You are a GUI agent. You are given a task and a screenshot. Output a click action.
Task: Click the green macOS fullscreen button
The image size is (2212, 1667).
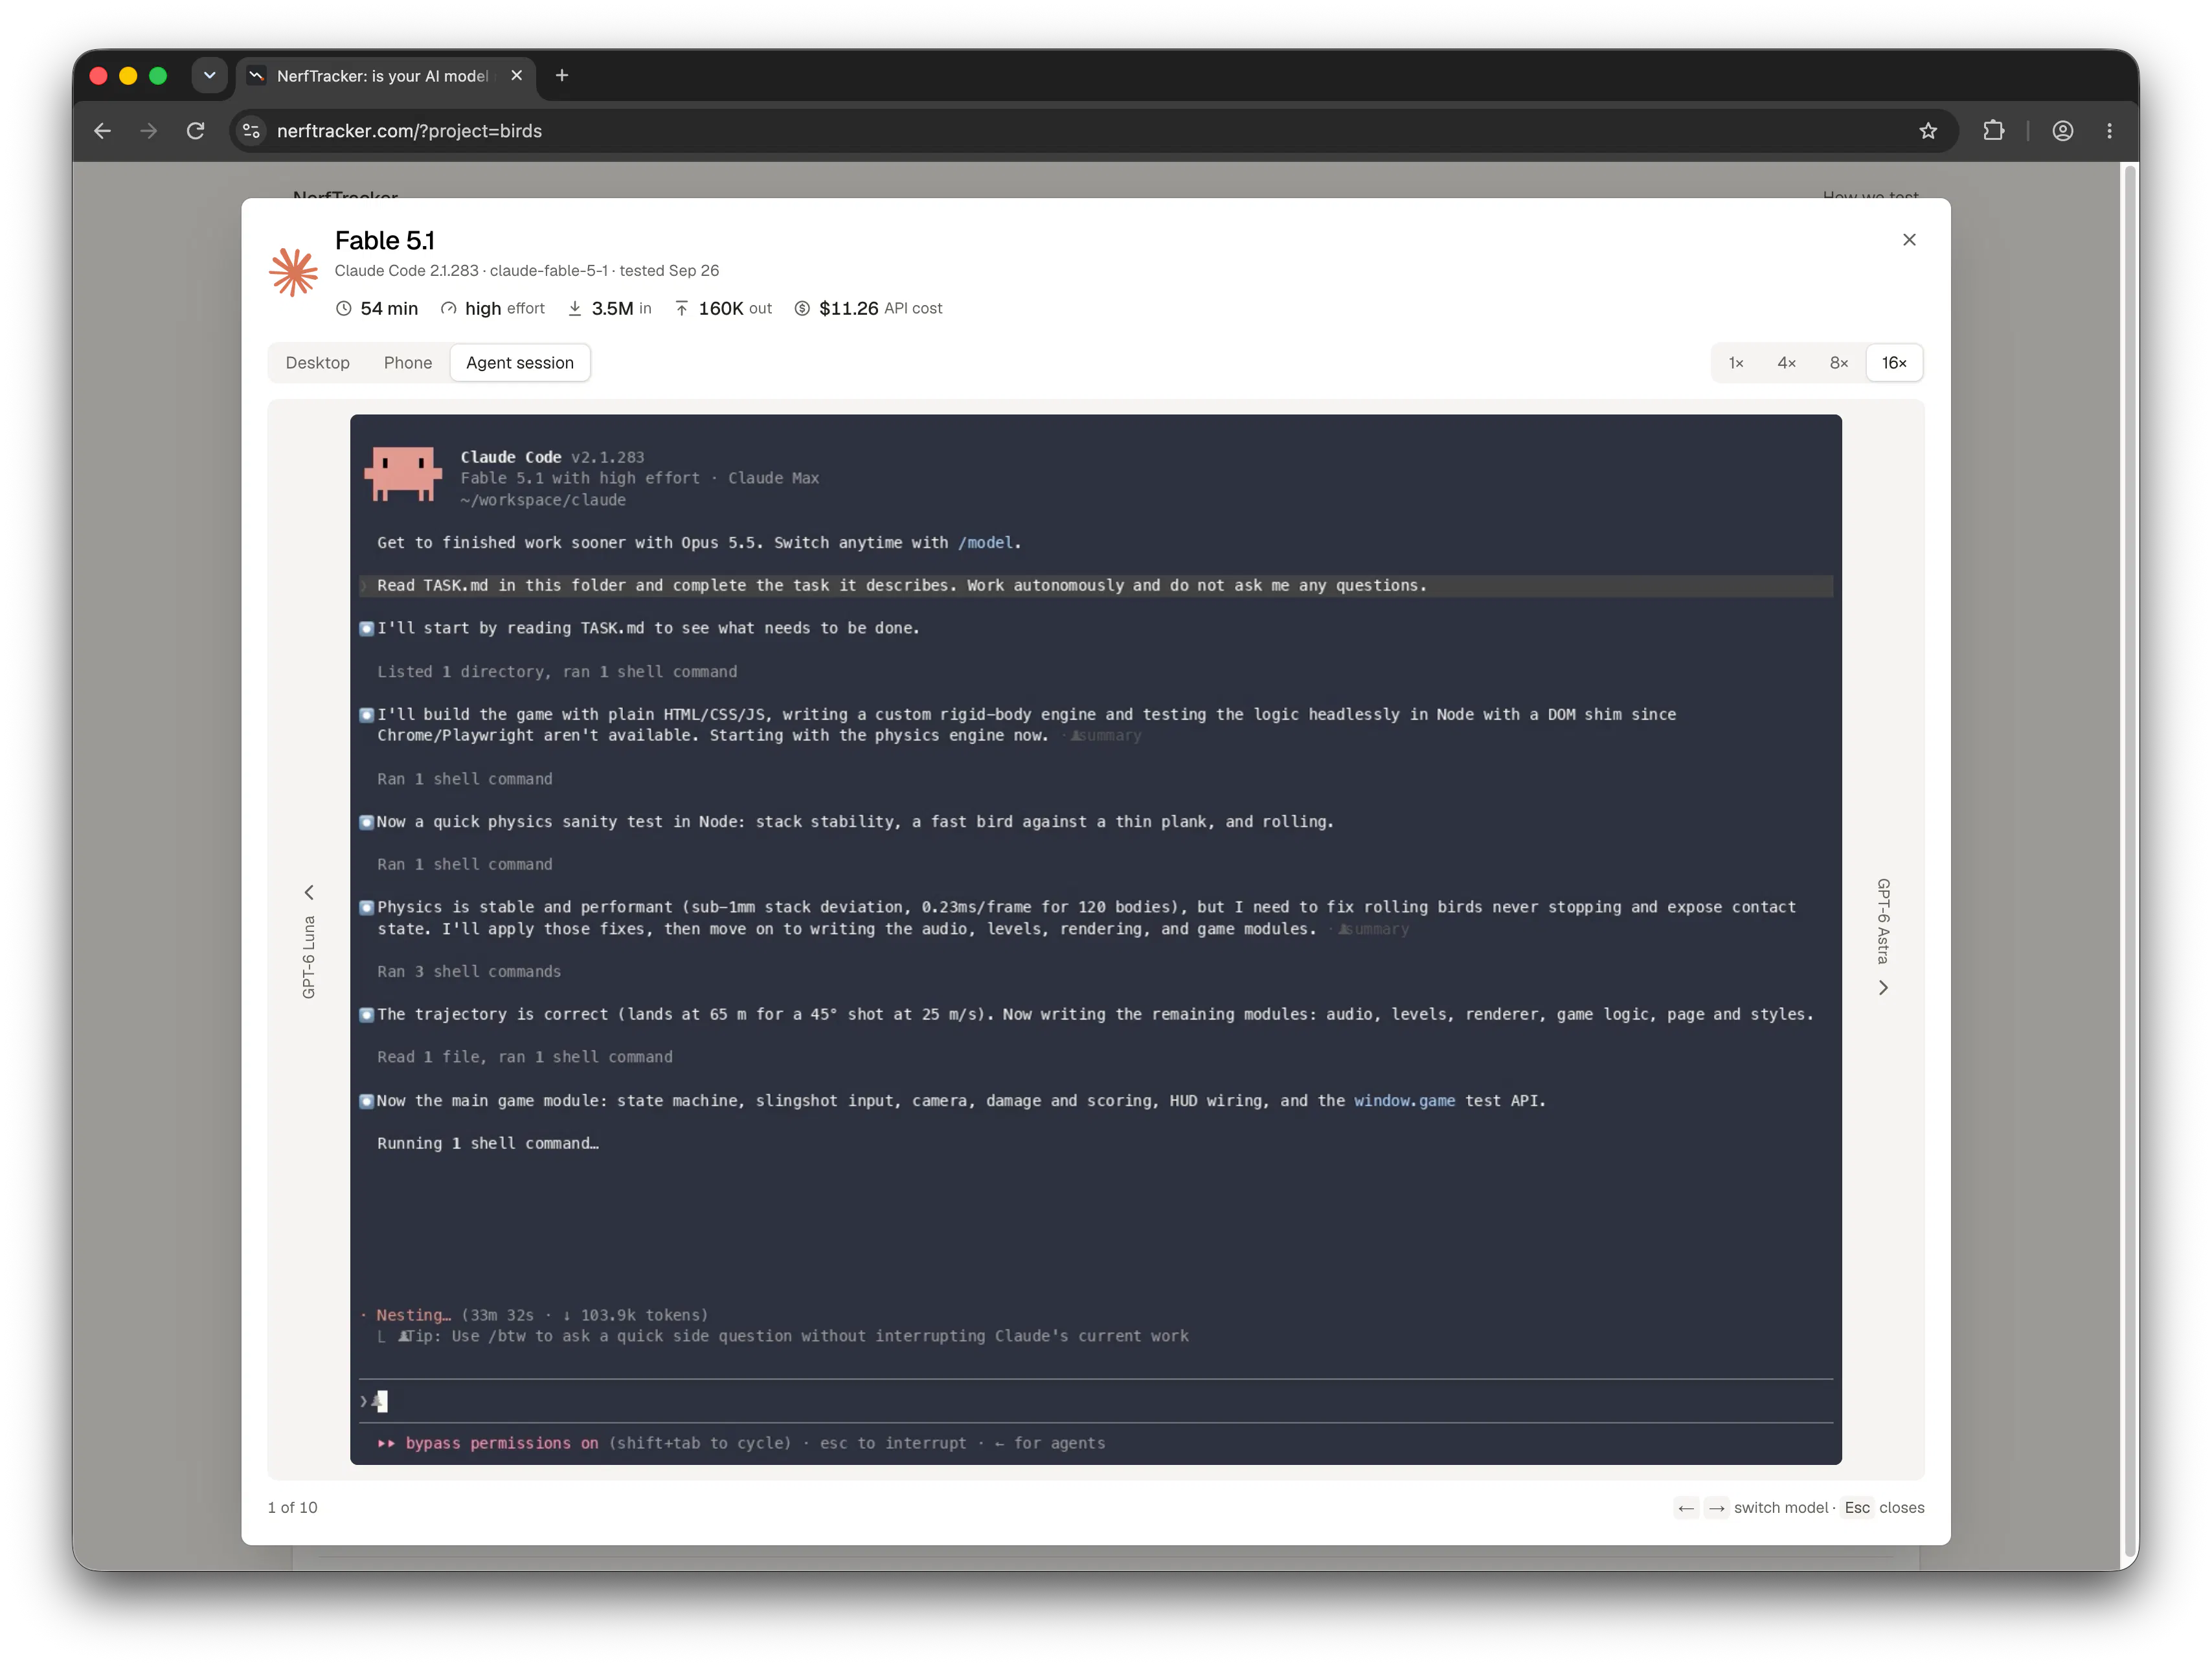click(158, 75)
